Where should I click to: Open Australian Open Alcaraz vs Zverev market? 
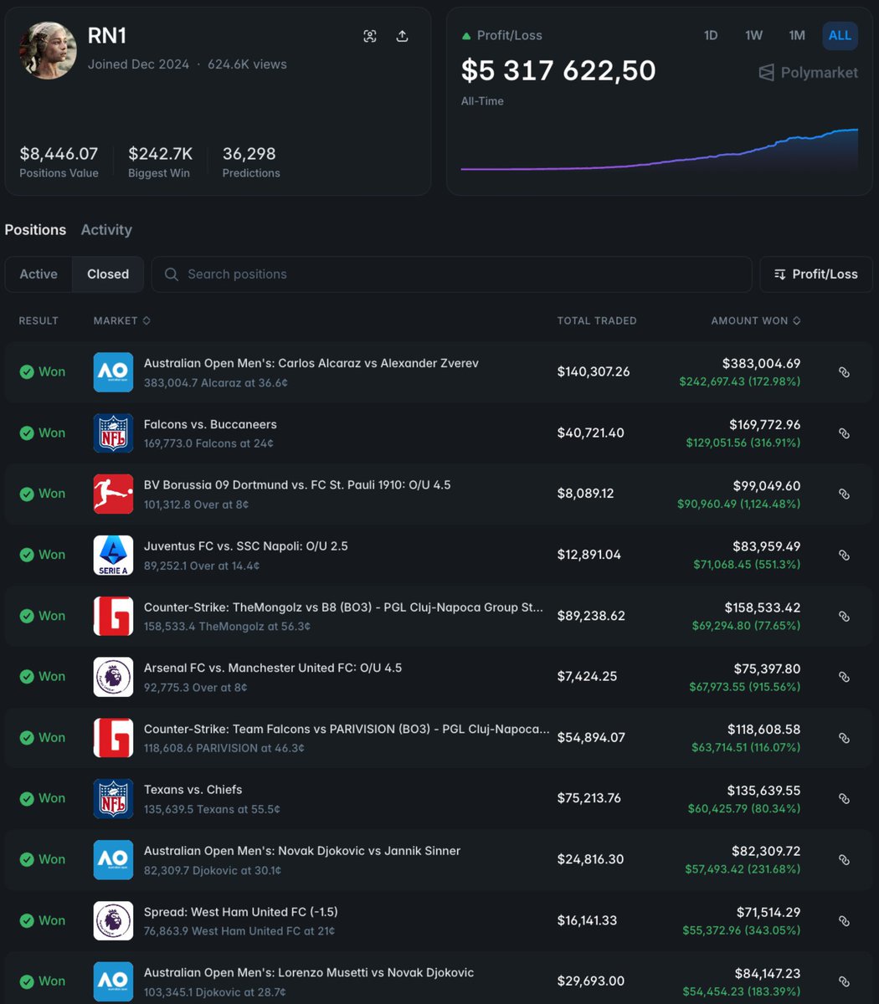[x=311, y=363]
